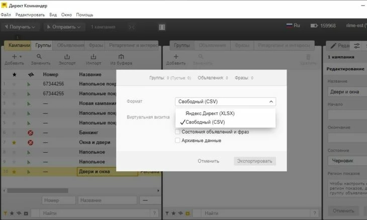367x220 pixels.
Task: Switch to the Группы tab in the left panel
Action: [x=43, y=45]
